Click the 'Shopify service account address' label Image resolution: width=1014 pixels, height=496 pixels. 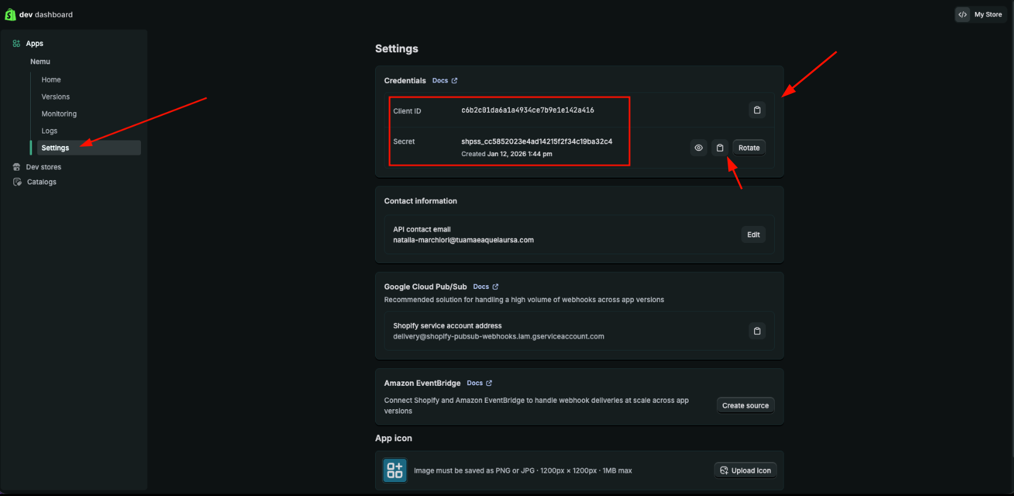[x=448, y=325]
